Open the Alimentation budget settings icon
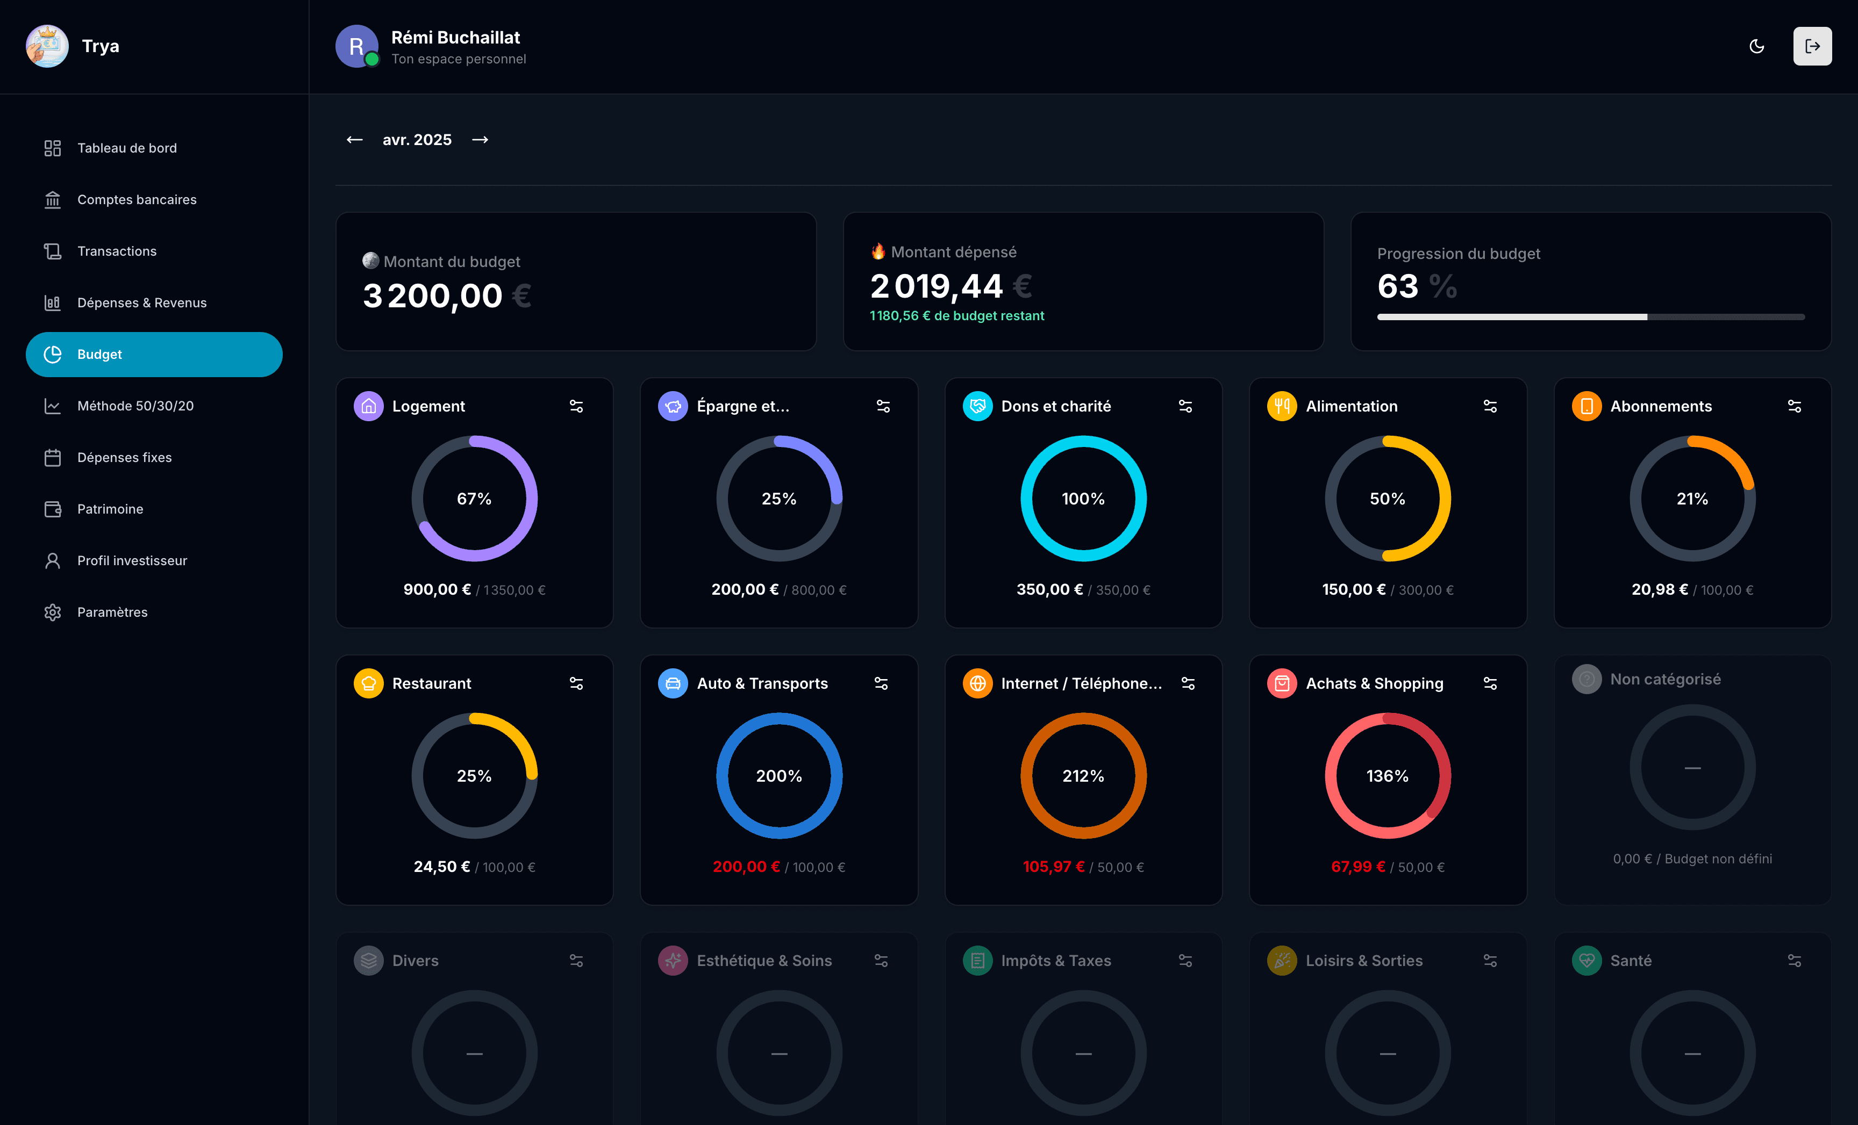Viewport: 1858px width, 1125px height. (x=1490, y=406)
